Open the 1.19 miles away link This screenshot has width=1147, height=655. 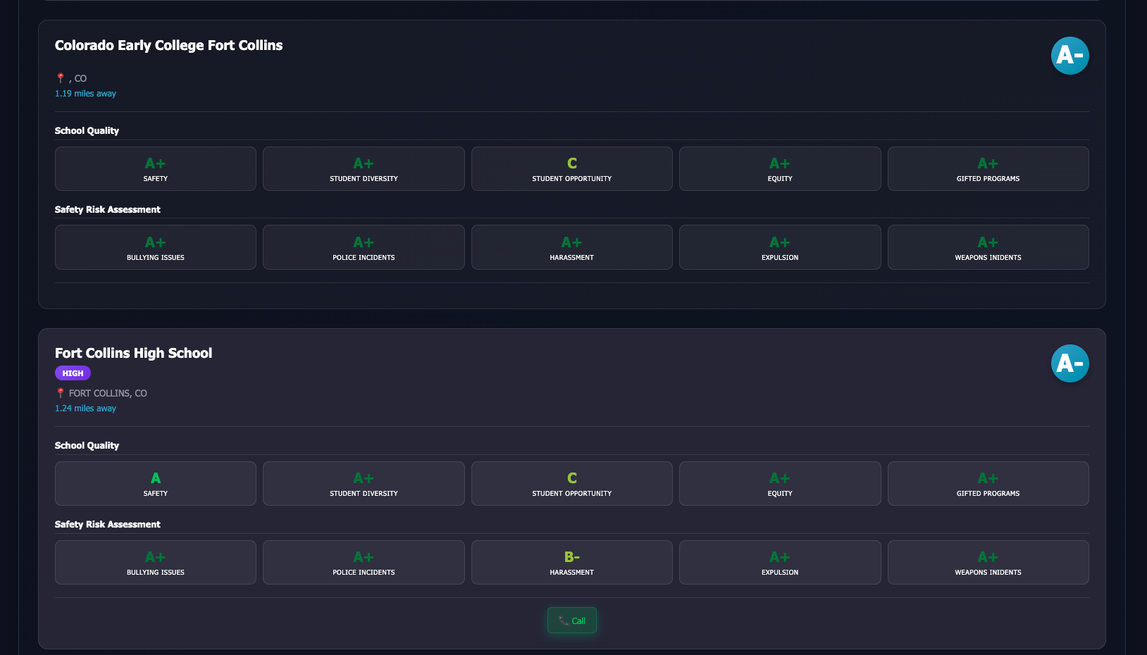[85, 94]
